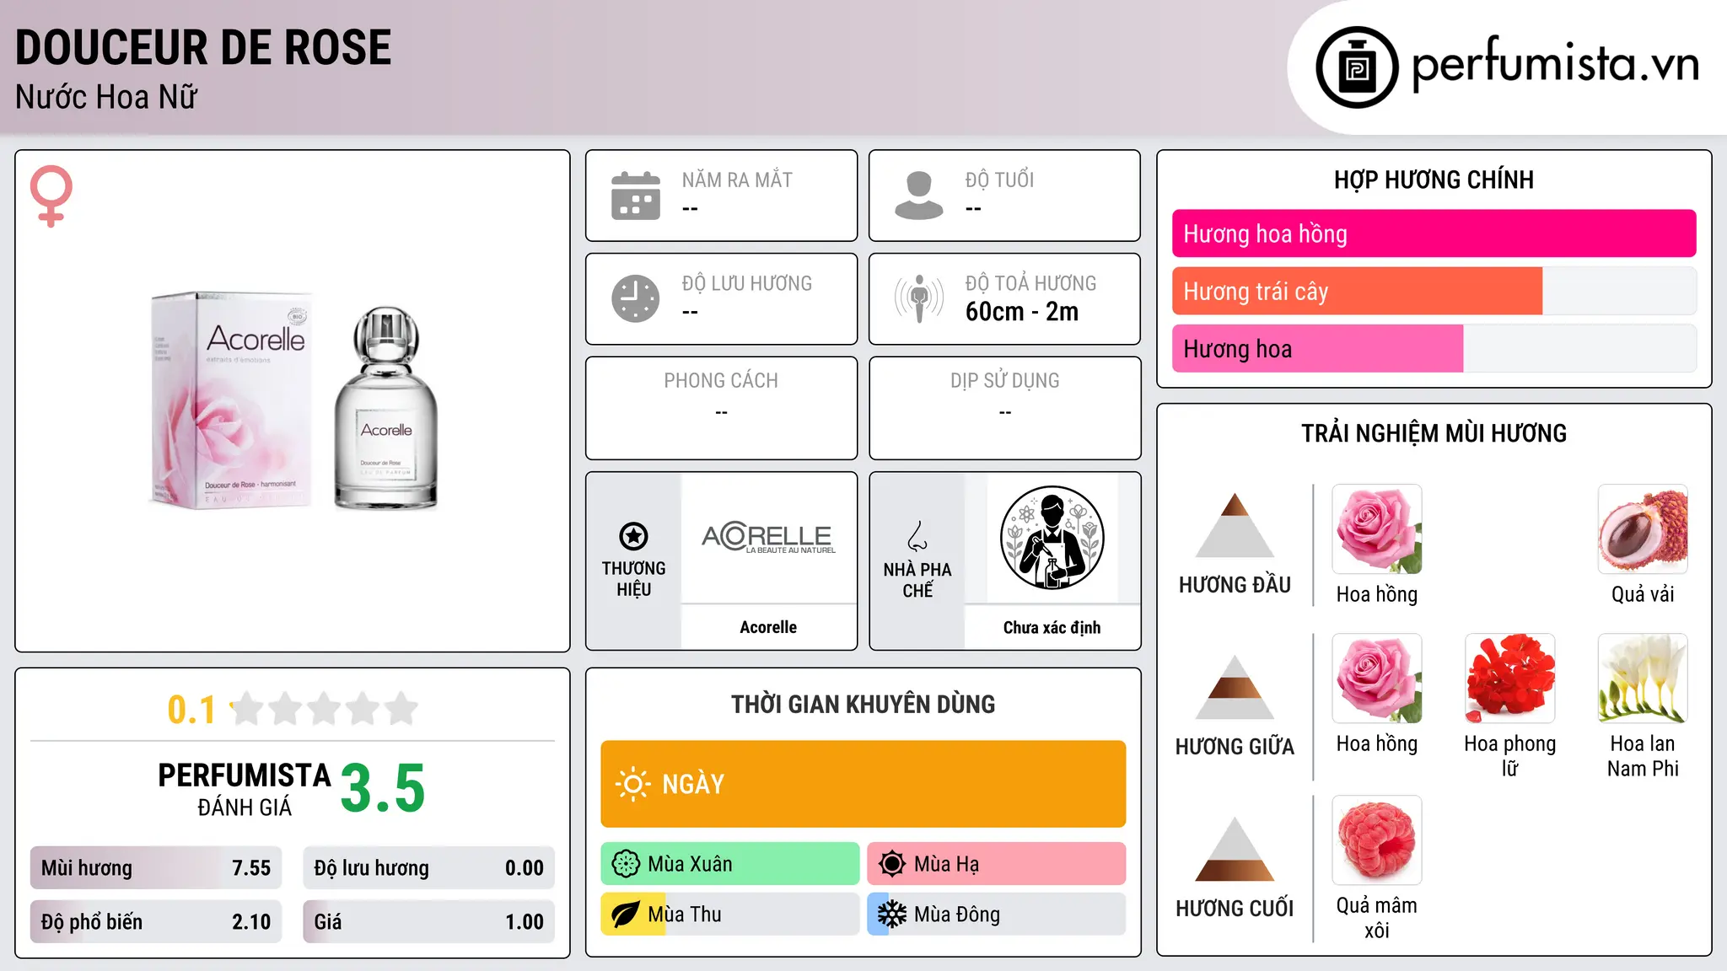Click the Mùi hương 7.55 score cell
Viewport: 1727px width, 971px height.
click(x=156, y=868)
